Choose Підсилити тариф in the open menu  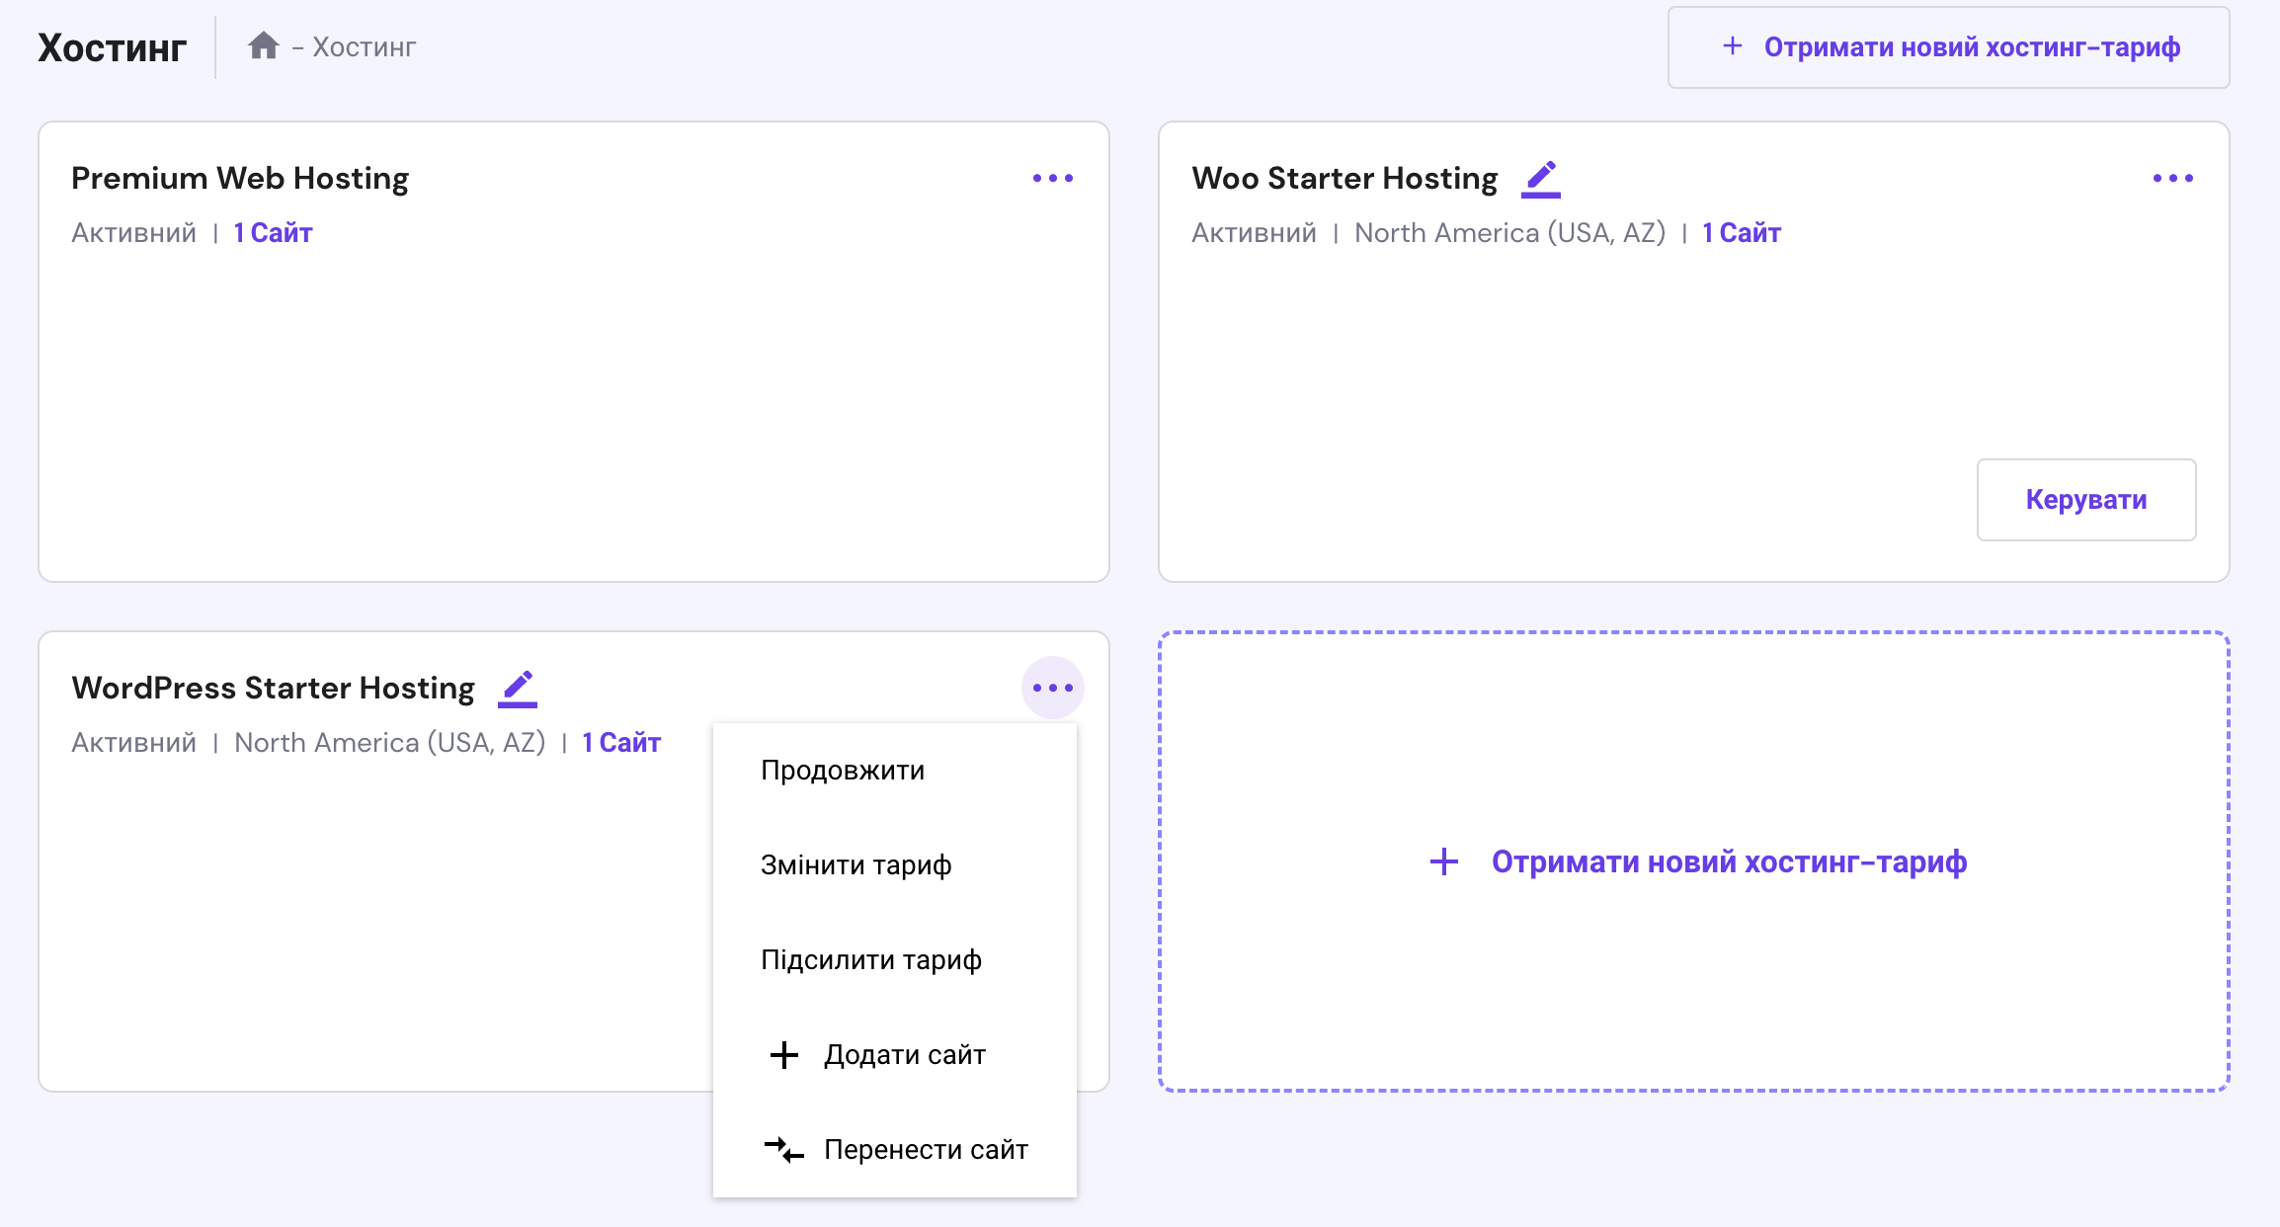tap(871, 959)
